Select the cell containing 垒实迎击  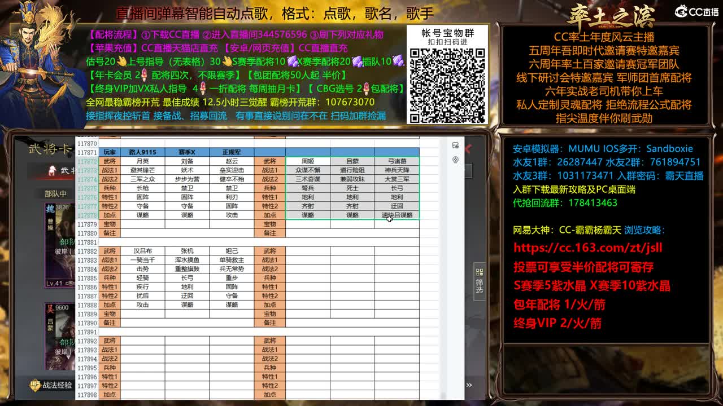pos(232,170)
